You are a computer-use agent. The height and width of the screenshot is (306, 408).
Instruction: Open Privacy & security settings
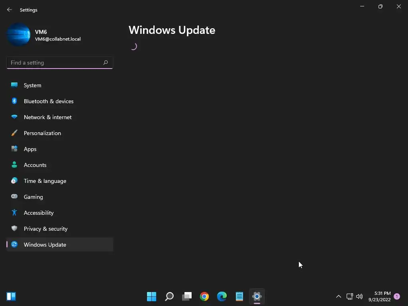click(x=60, y=229)
